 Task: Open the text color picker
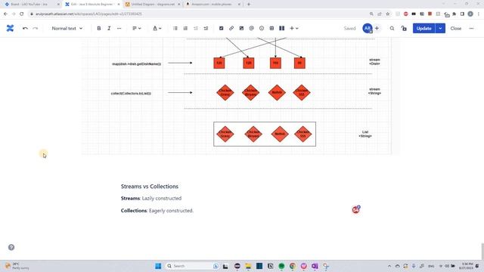pos(157,29)
